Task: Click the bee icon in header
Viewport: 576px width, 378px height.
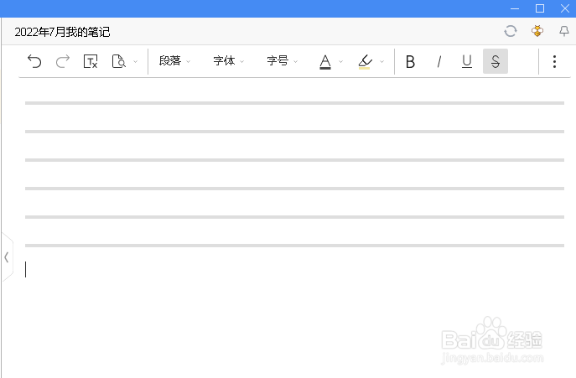Action: coord(537,31)
